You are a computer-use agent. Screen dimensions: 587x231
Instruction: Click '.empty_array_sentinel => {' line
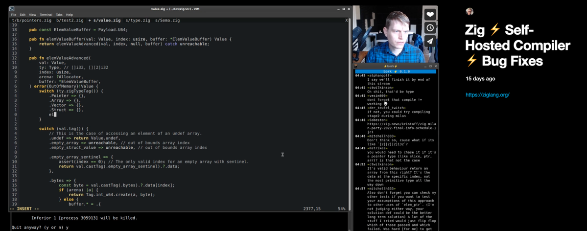pos(81,157)
